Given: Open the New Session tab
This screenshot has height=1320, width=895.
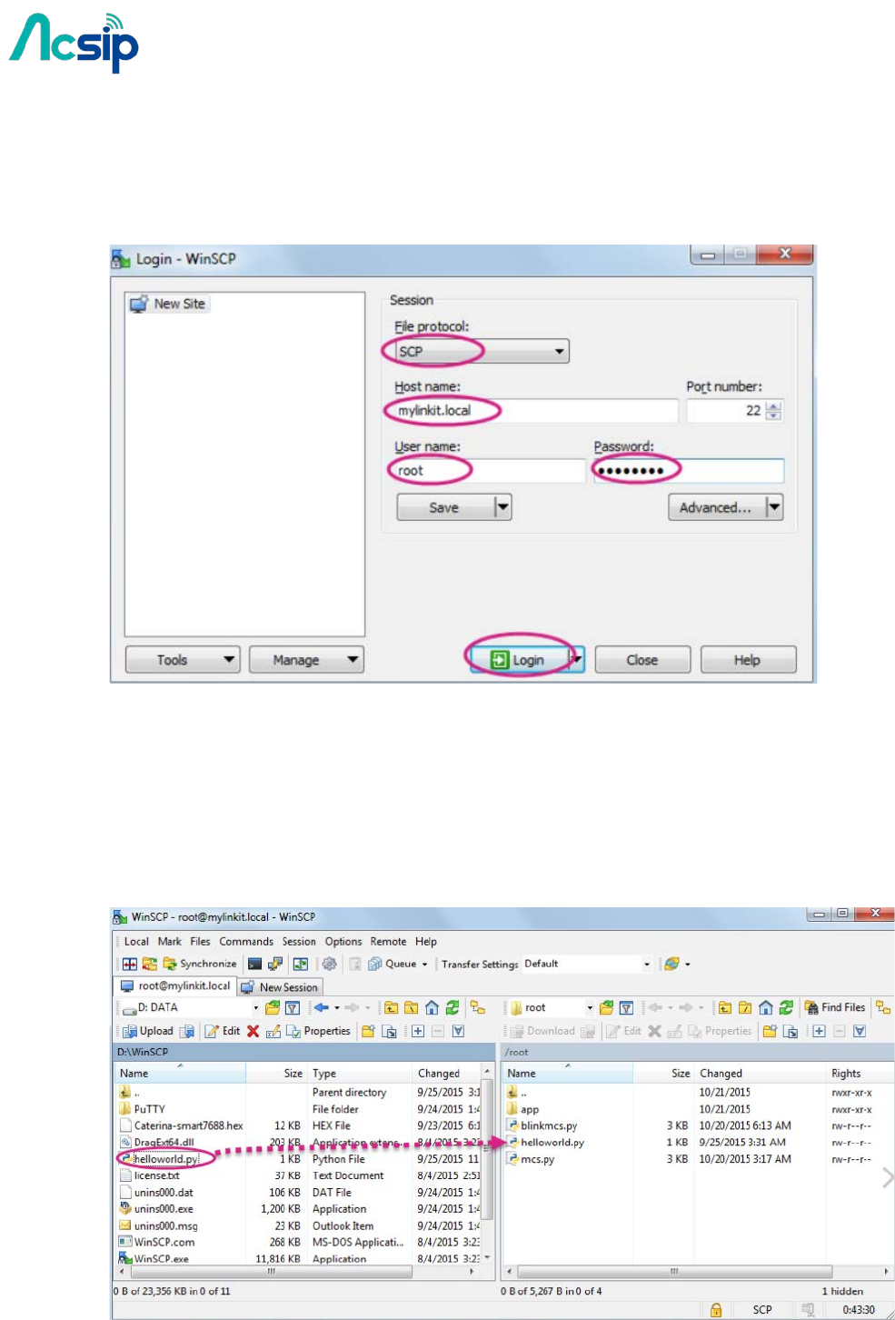Looking at the screenshot, I should click(280, 987).
